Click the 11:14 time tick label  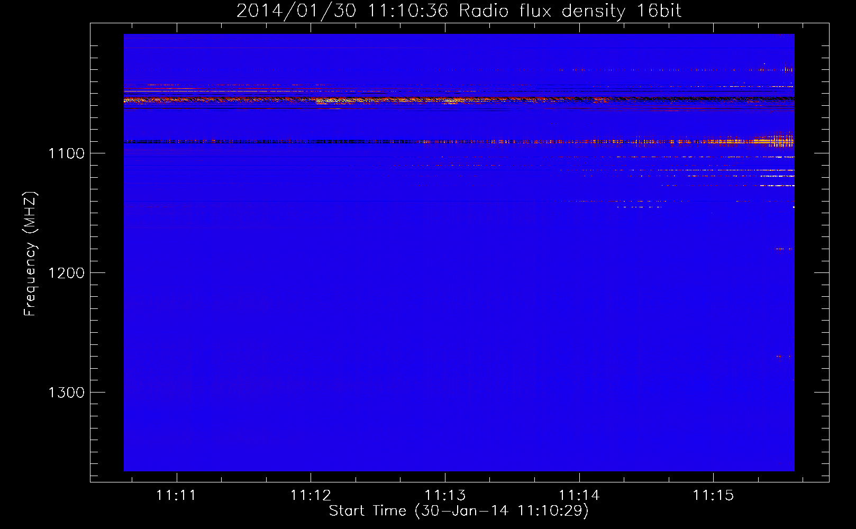(579, 496)
